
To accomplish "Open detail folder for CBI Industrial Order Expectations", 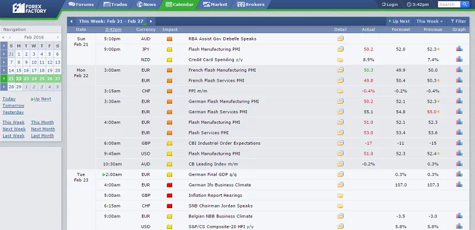I will point(340,143).
